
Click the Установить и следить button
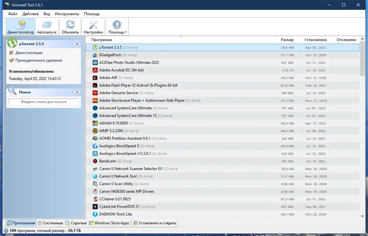pos(155,223)
